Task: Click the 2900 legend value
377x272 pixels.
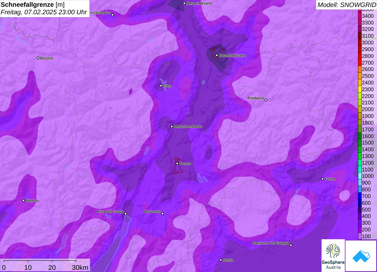Action: (368, 49)
